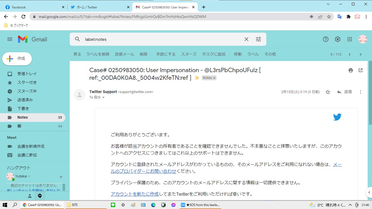Screen dimensions: 372x209
Task: Star this Twitter Support email
Action: pos(328,92)
